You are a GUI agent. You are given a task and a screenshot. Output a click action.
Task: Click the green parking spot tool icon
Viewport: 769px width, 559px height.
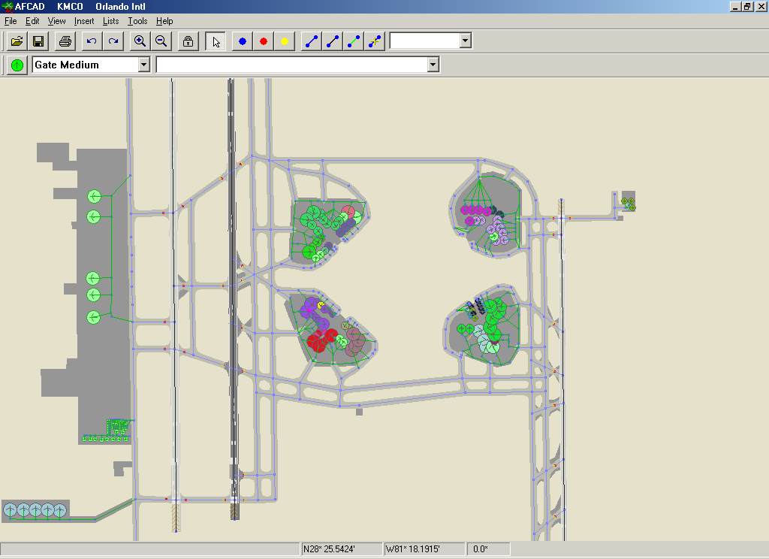[17, 65]
